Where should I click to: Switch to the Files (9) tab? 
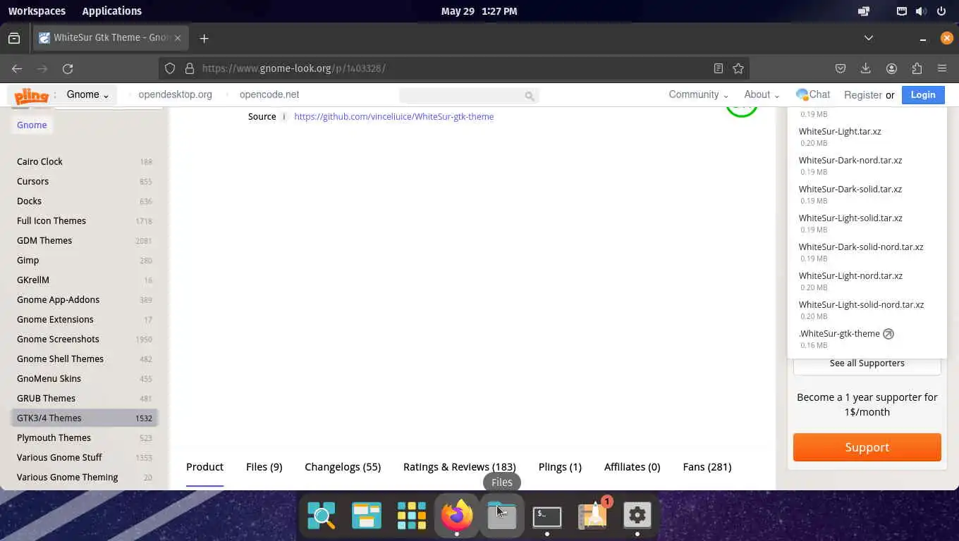(x=264, y=466)
